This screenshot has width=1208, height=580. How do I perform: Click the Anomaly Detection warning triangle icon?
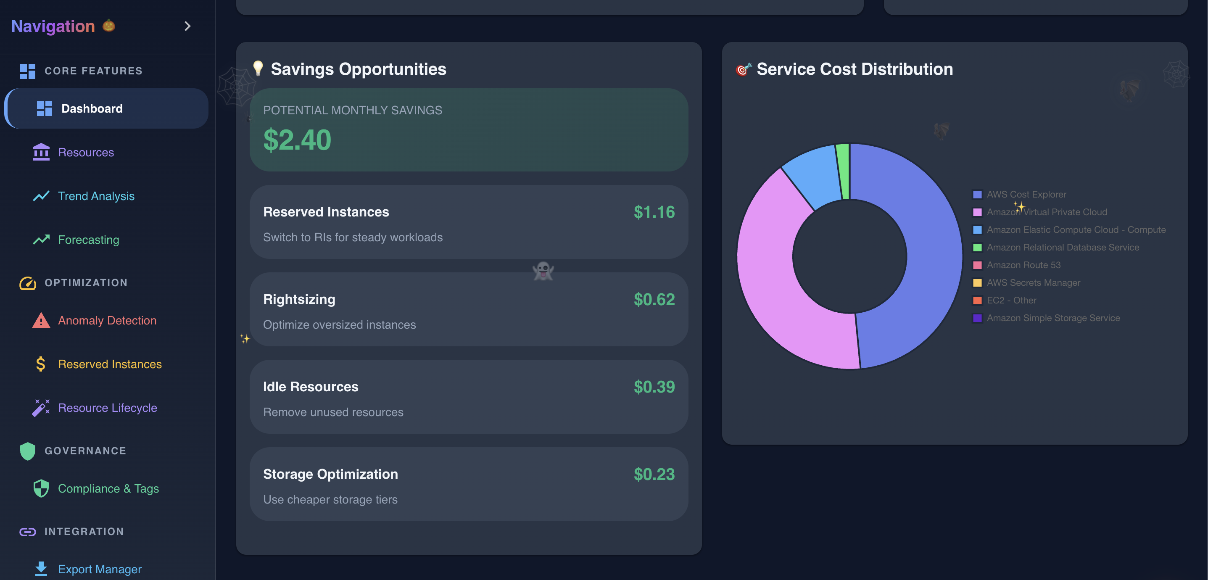pyautogui.click(x=41, y=320)
